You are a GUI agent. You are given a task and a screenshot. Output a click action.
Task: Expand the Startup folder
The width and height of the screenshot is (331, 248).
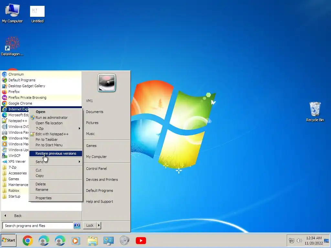15,196
